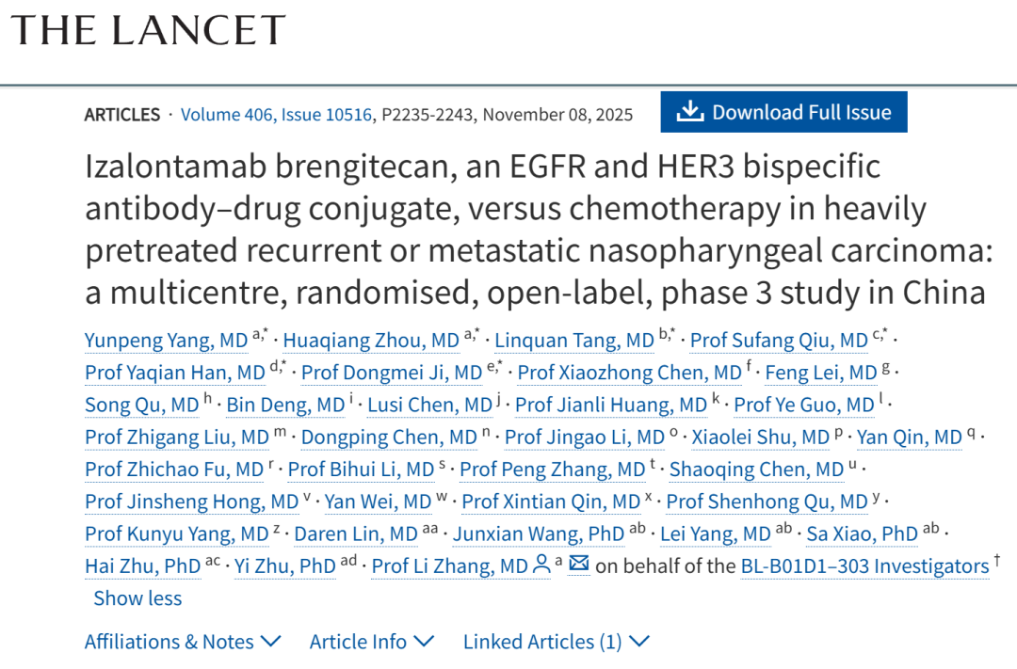Open The Lancet logo homepage
Screen dimensions: 1017x669
148,31
